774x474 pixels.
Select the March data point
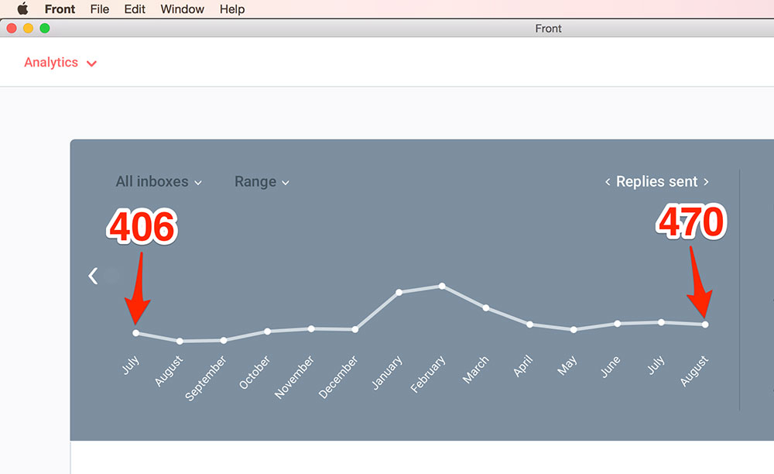(486, 307)
